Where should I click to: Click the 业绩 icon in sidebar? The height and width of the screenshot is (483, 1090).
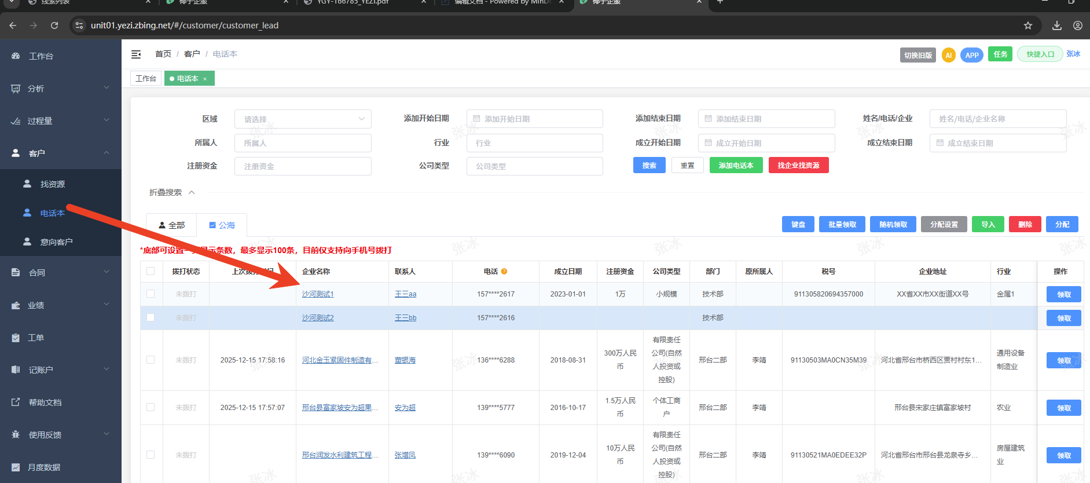click(16, 305)
